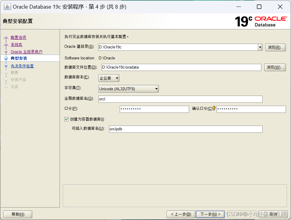The image size is (291, 220).
Task: Click 浏览(W) next to 数据库文件位置
Action: (274, 67)
